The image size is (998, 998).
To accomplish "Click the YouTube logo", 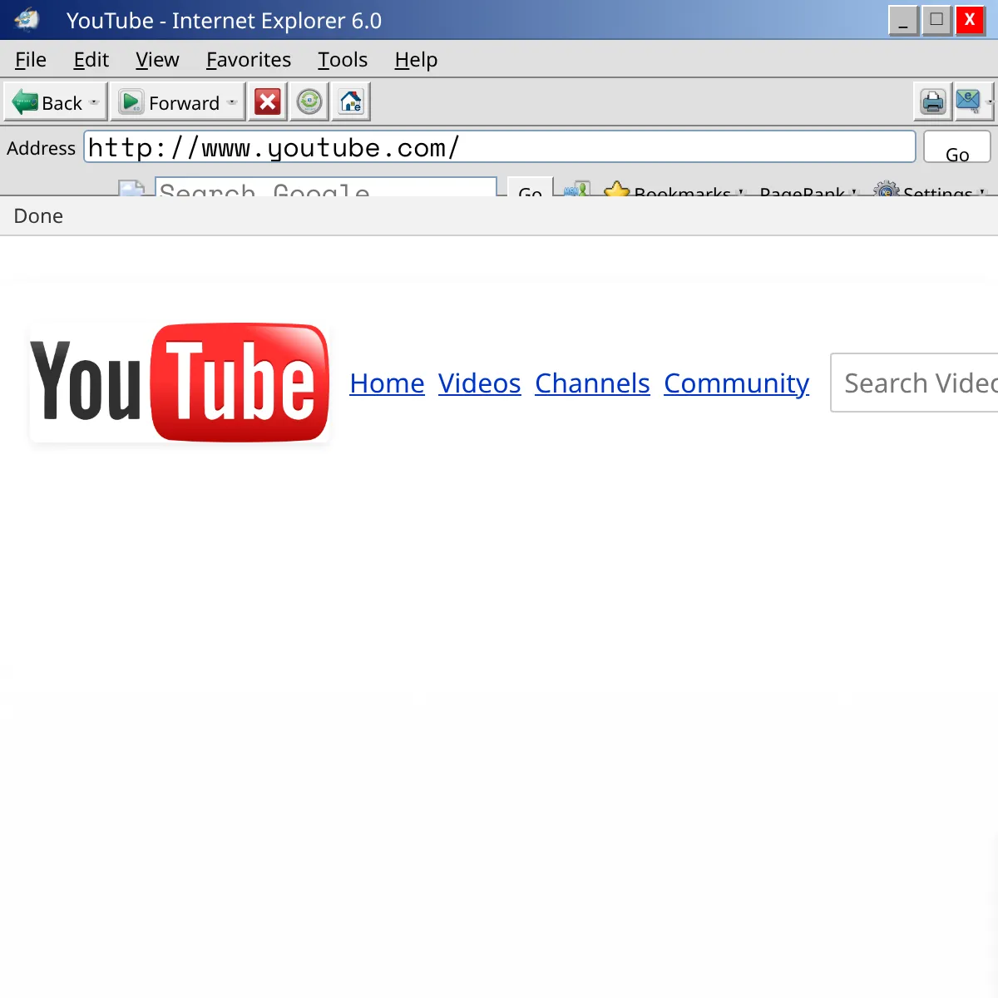I will coord(180,383).
